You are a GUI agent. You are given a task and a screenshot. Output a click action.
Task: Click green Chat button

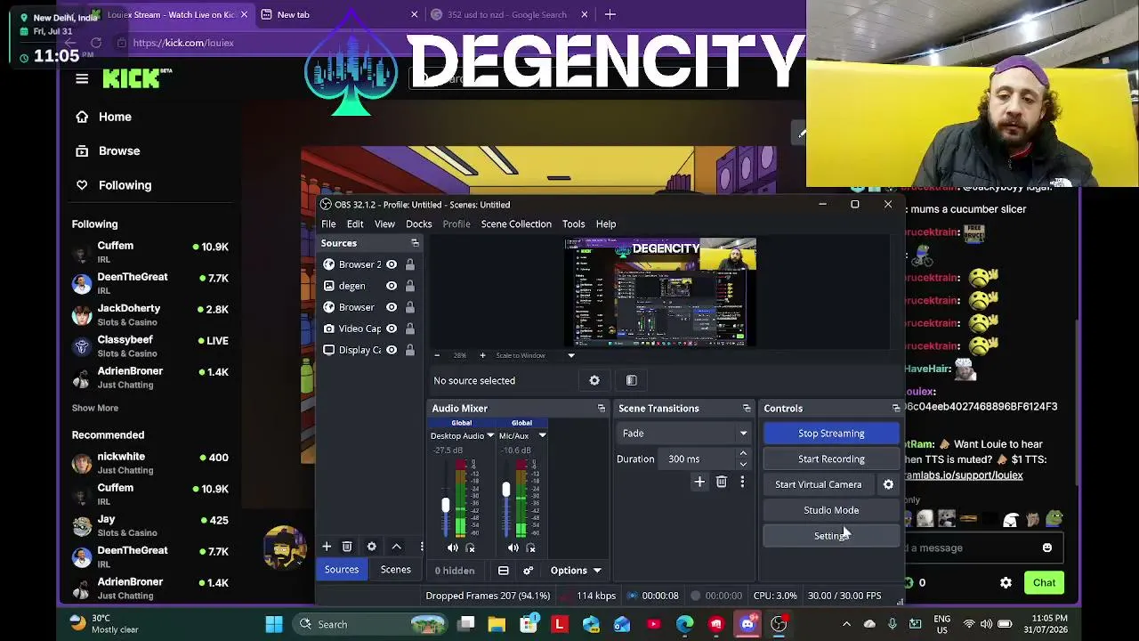point(1045,583)
